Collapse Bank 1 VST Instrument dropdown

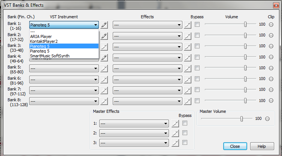click(x=64, y=25)
